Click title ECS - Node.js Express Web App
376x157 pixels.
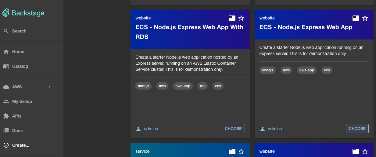click(306, 27)
